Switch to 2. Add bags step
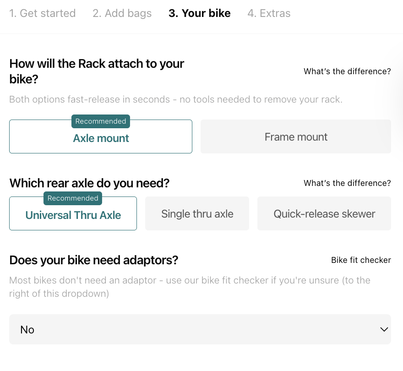 coord(122,13)
